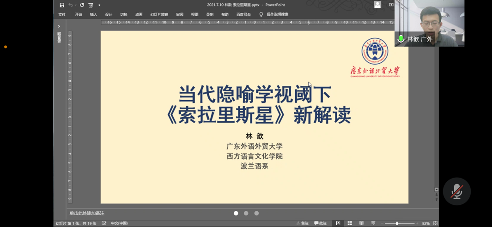Screen dimensions: 492x227
Task: Expand the collapsed thumbnail pane chevron
Action: click(59, 26)
